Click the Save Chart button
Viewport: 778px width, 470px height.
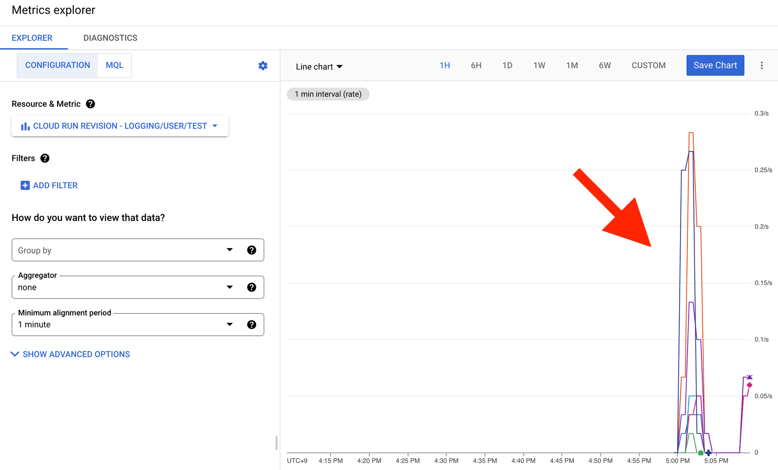click(715, 65)
